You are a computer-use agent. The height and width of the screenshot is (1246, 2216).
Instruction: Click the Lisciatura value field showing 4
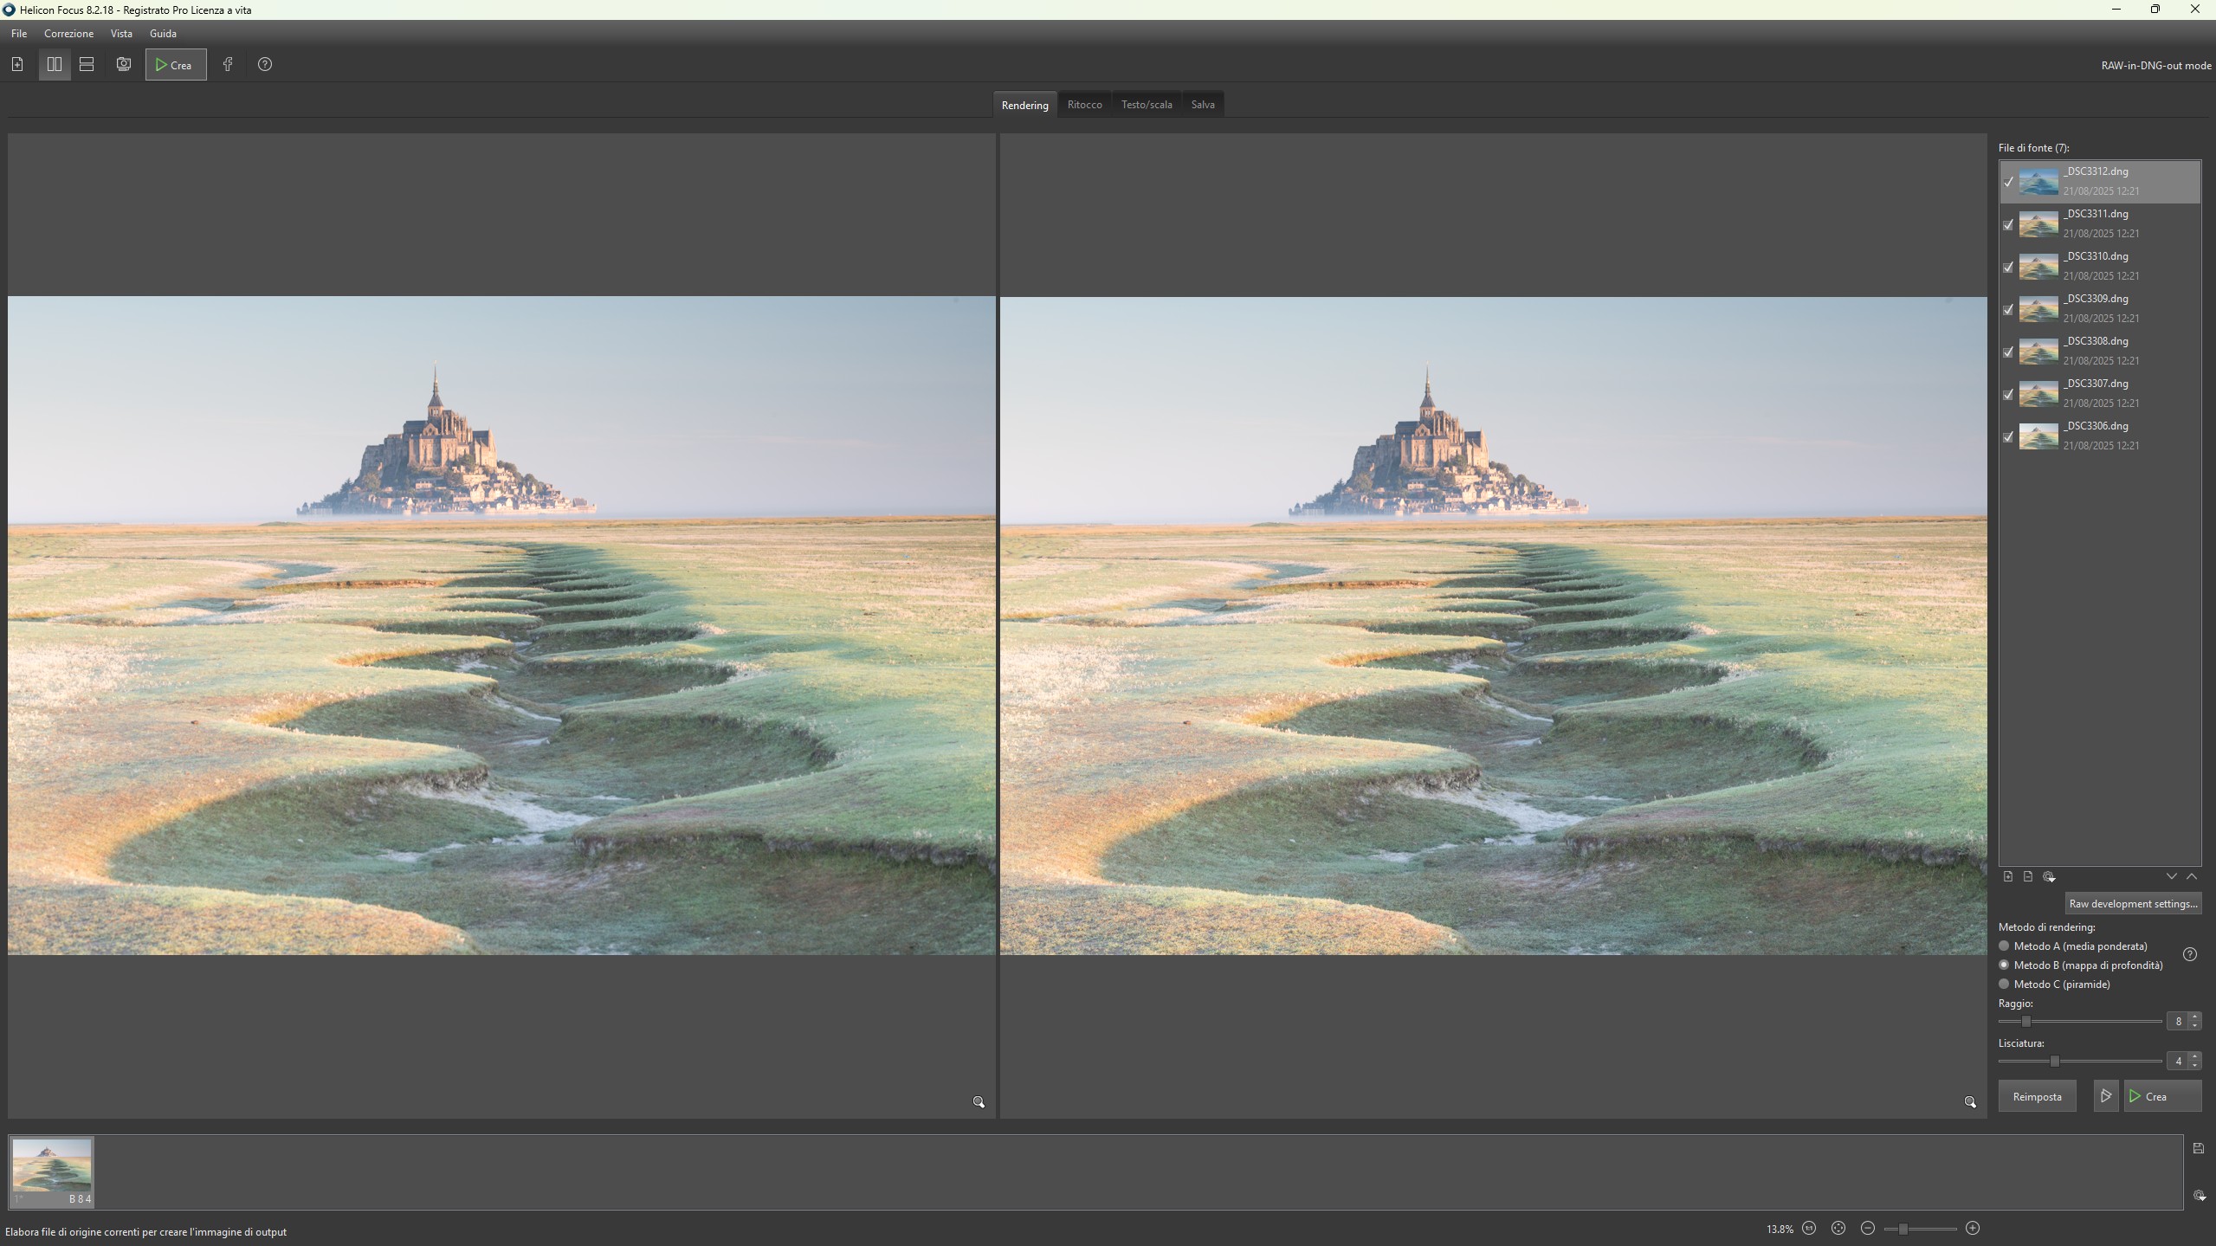2177,1062
